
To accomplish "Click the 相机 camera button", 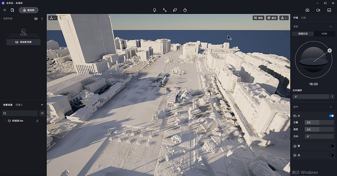I will pos(258,18).
